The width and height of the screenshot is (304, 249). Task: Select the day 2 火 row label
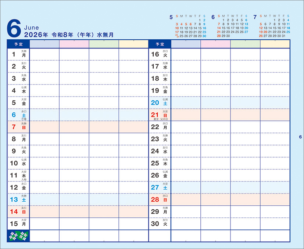pyautogui.click(x=18, y=66)
